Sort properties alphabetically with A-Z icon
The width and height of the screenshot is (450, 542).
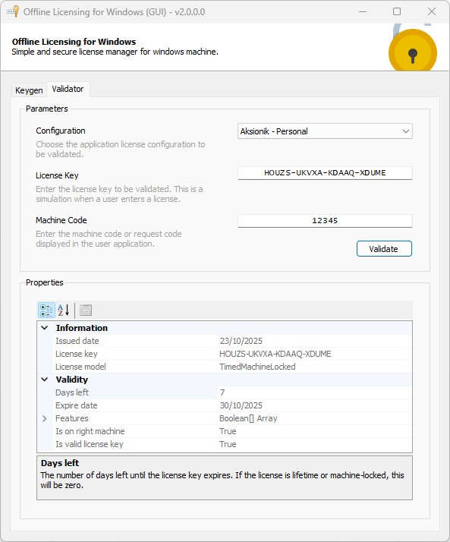click(x=64, y=310)
